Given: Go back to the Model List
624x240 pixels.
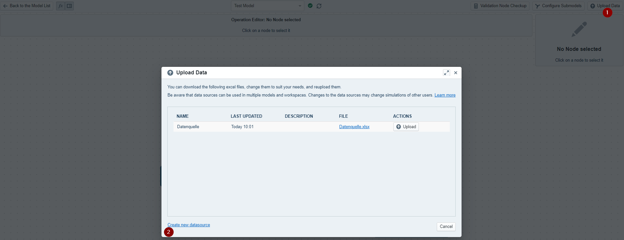Looking at the screenshot, I should [27, 6].
